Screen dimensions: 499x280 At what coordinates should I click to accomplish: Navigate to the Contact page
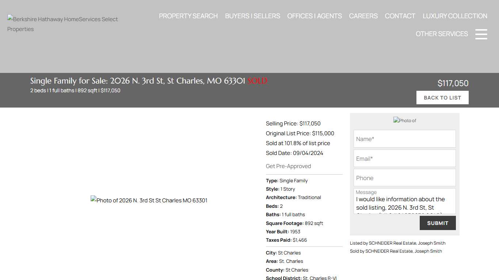pos(400,16)
